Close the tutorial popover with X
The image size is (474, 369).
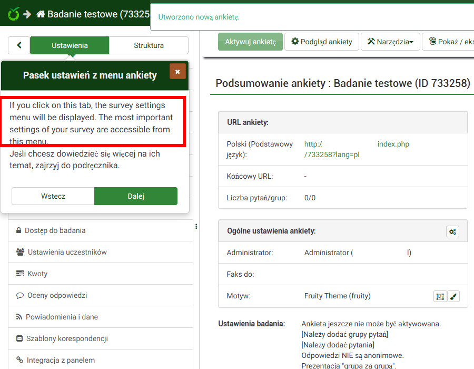[177, 71]
